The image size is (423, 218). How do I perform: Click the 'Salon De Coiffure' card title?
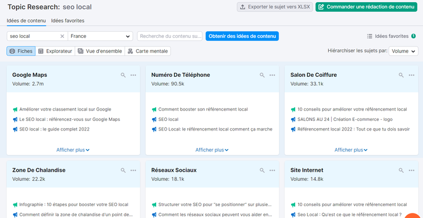(314, 75)
